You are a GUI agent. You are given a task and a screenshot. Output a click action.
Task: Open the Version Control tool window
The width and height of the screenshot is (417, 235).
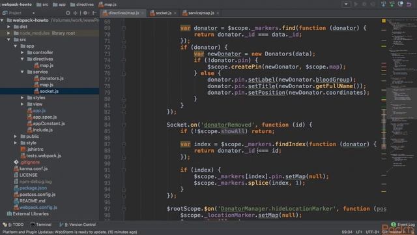pos(78,225)
